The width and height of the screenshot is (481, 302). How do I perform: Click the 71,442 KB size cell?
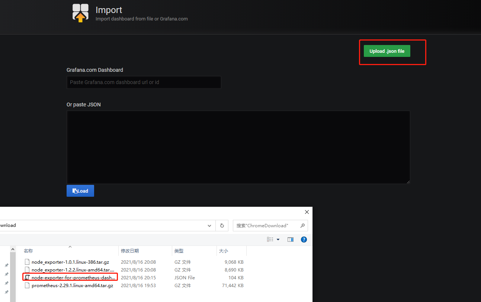[233, 286]
